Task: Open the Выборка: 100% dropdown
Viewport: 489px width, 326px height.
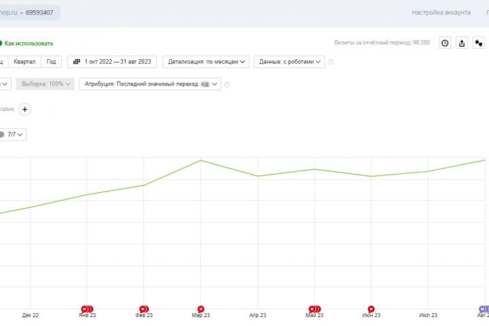Action: [x=46, y=84]
